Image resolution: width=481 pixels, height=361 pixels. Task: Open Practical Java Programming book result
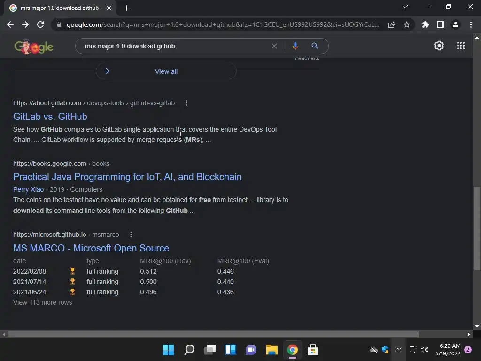click(127, 177)
